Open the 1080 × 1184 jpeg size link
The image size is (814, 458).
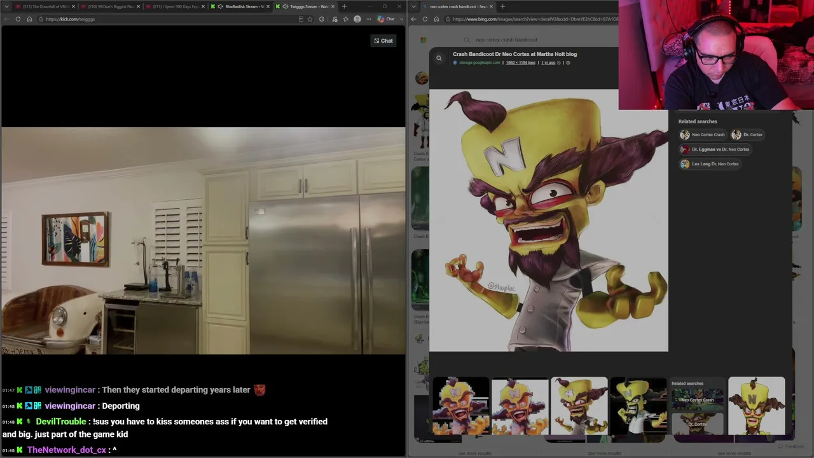[x=520, y=63]
